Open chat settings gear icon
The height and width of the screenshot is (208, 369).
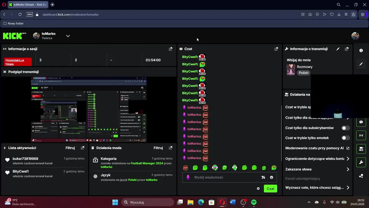coord(258,189)
